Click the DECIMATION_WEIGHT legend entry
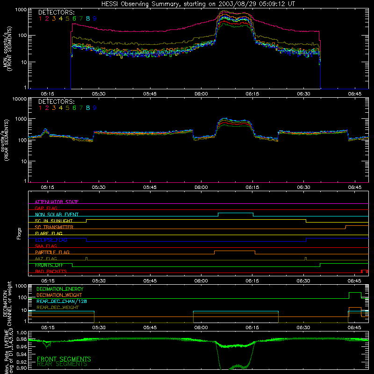The height and width of the screenshot is (374, 374). (59, 295)
